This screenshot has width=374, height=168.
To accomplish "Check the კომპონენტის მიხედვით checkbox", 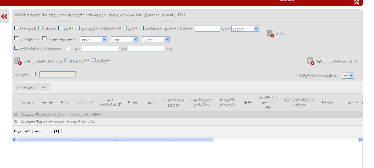I will tap(16, 48).
